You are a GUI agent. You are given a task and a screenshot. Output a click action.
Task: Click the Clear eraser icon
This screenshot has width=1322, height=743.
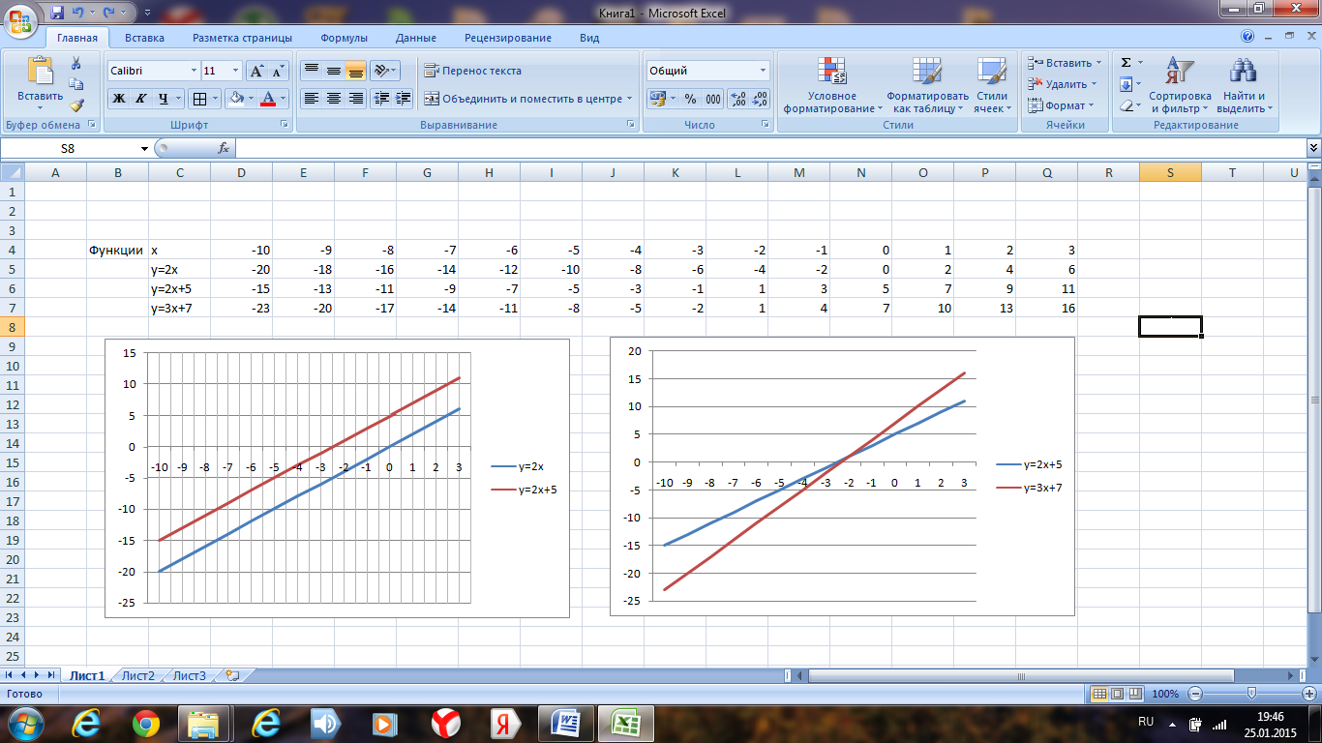coord(1127,105)
